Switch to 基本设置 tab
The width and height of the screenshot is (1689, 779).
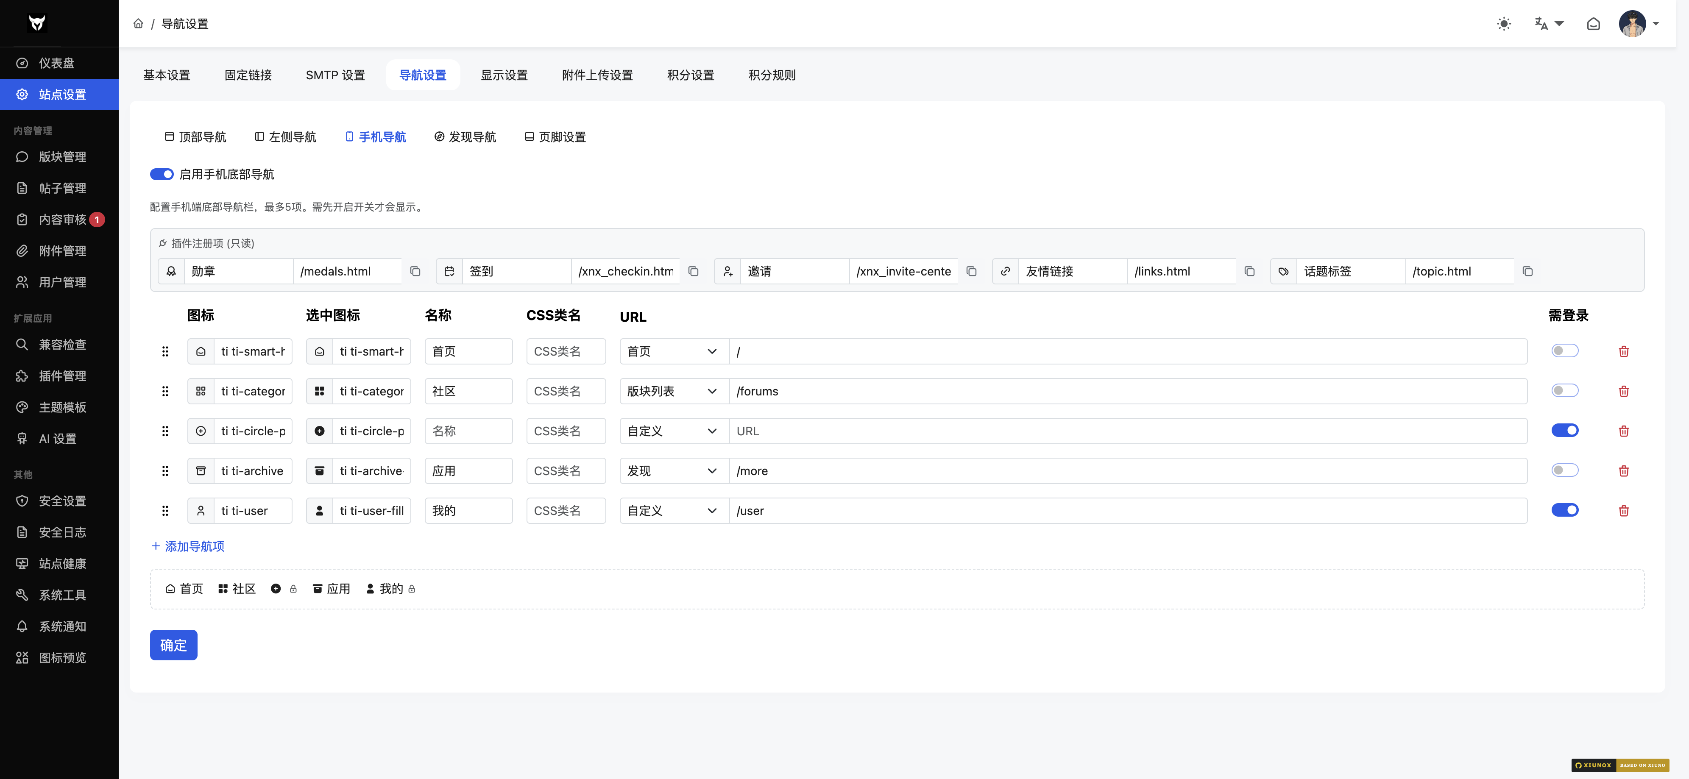(x=167, y=75)
